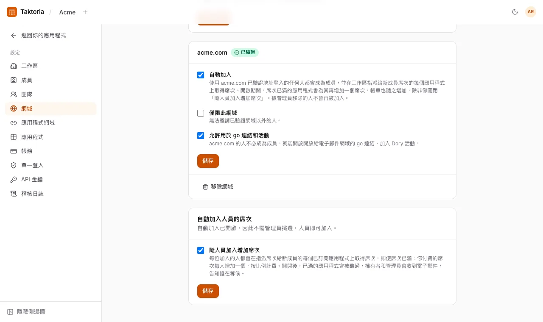Open 單一登入 settings page
543x322 pixels.
[x=51, y=165]
